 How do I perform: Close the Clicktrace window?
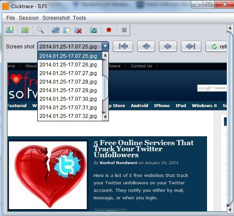pyautogui.click(x=224, y=4)
